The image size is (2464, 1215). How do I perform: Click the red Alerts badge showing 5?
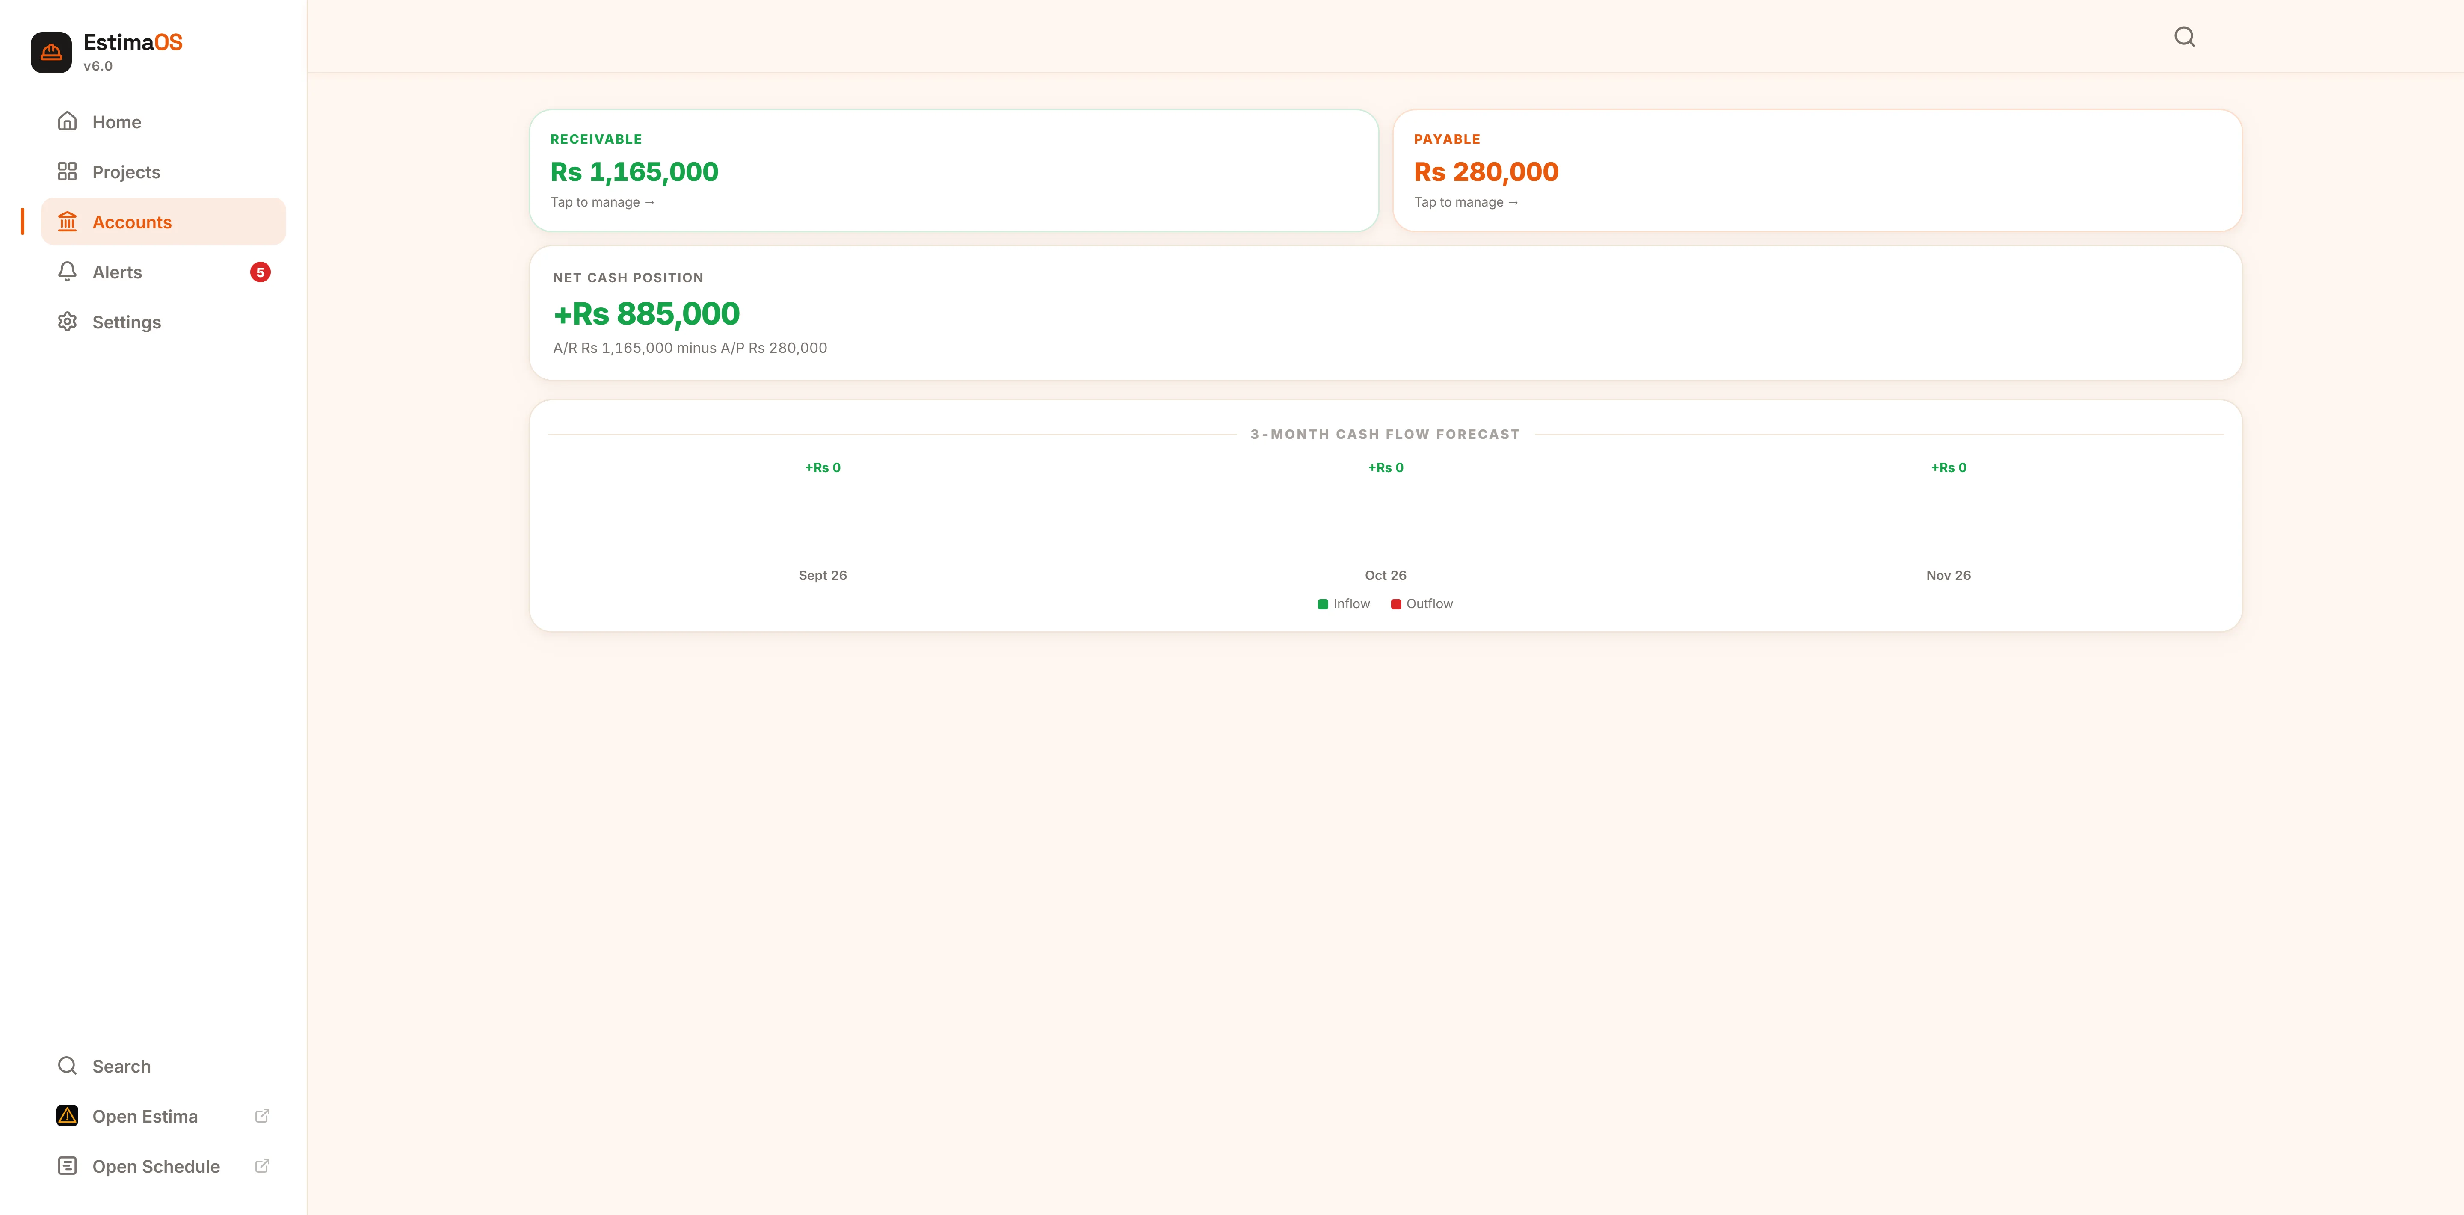click(x=260, y=272)
